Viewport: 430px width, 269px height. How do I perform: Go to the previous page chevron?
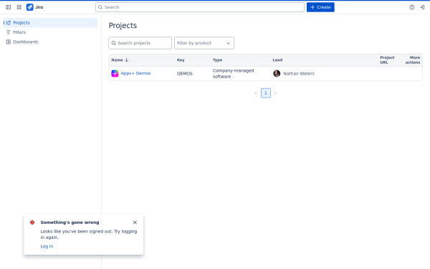click(256, 93)
